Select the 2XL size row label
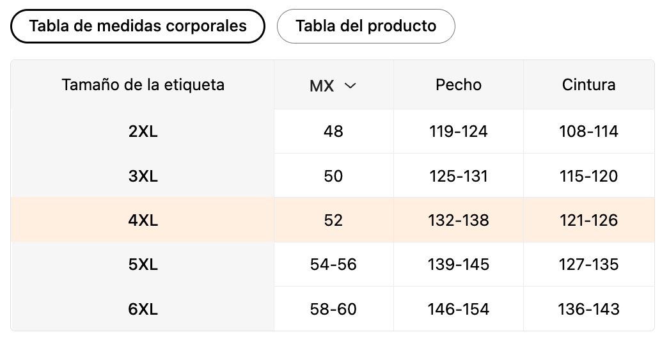669x339 pixels. 143,132
